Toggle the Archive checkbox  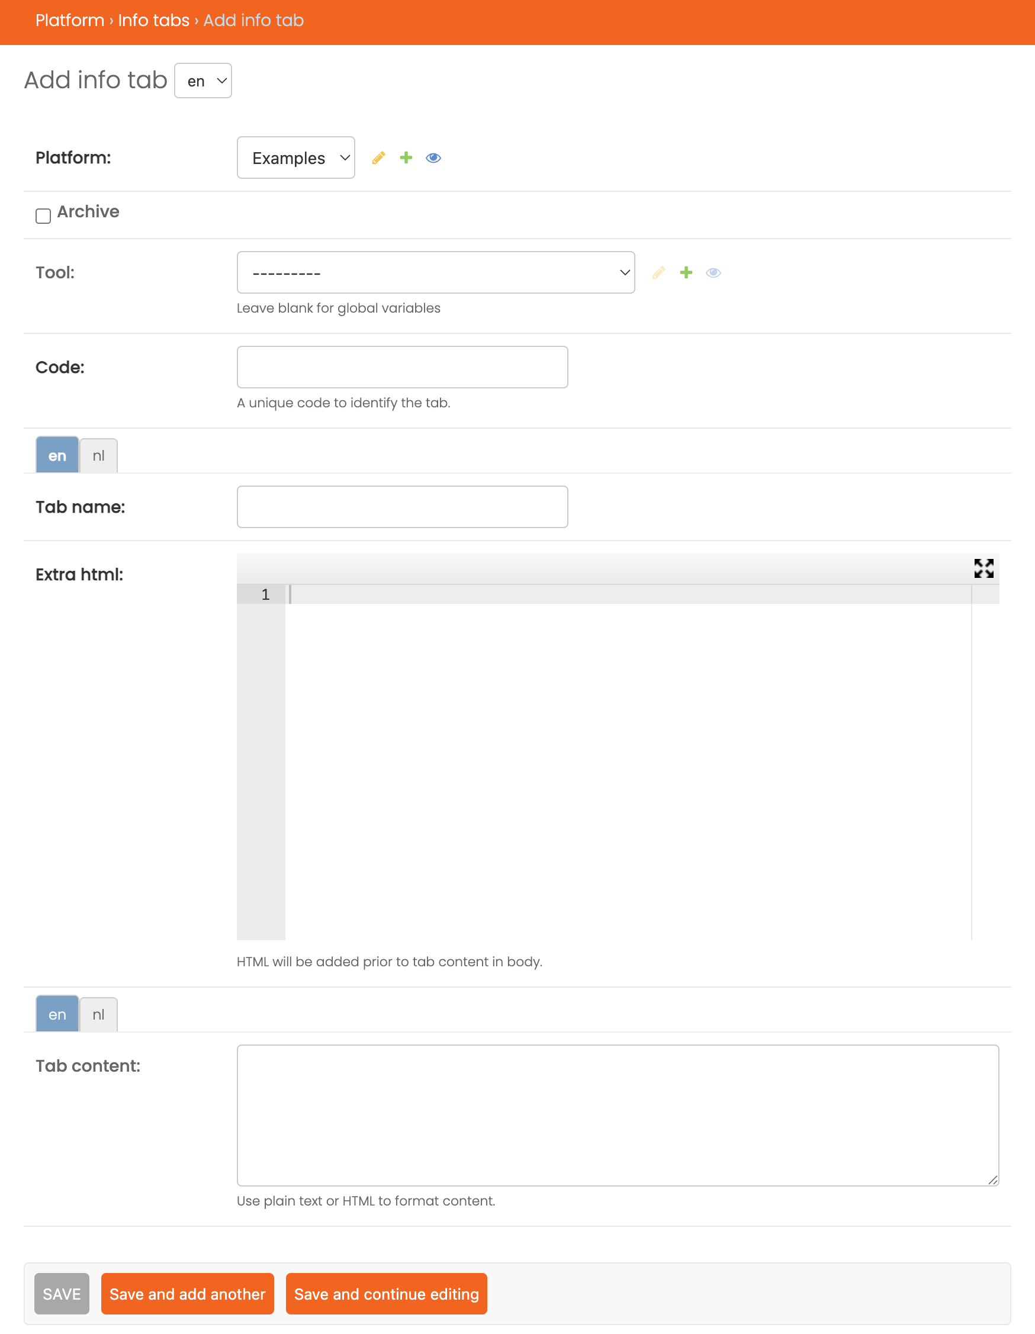click(43, 216)
